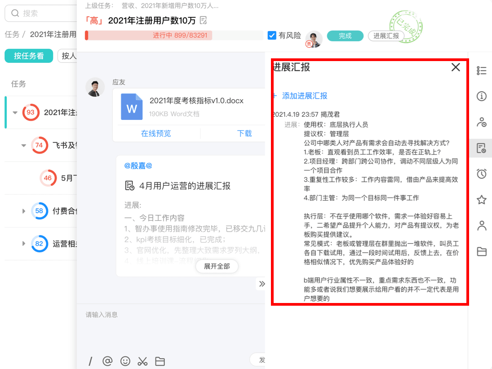Click the responsible person avatar near 有风险
Image resolution: width=492 pixels, height=369 pixels.
314,39
